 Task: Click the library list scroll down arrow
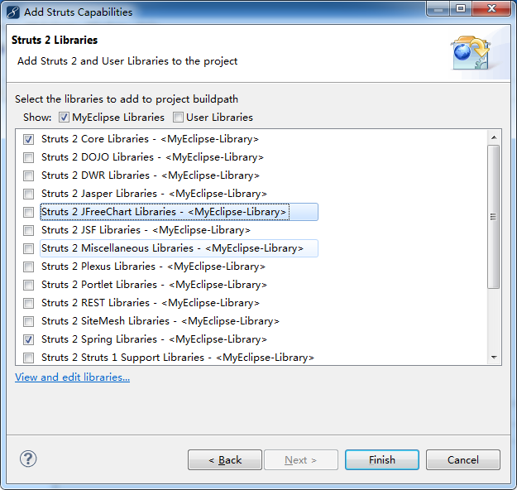tap(494, 357)
